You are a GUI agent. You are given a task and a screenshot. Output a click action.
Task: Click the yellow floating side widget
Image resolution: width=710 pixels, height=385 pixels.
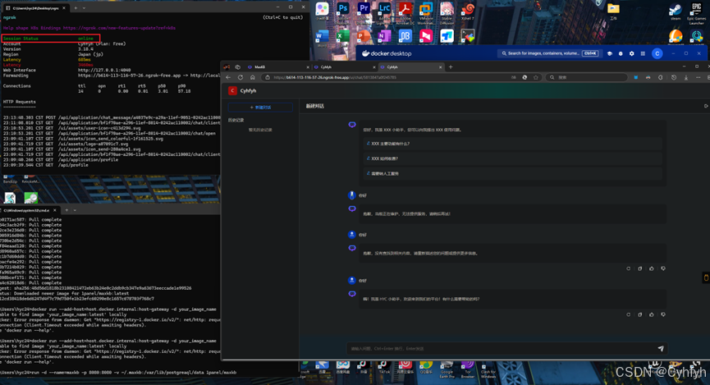(x=705, y=277)
